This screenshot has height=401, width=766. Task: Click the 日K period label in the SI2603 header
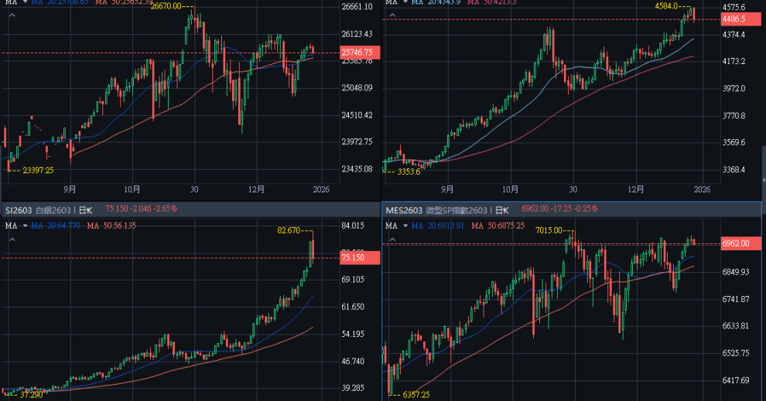click(x=85, y=209)
